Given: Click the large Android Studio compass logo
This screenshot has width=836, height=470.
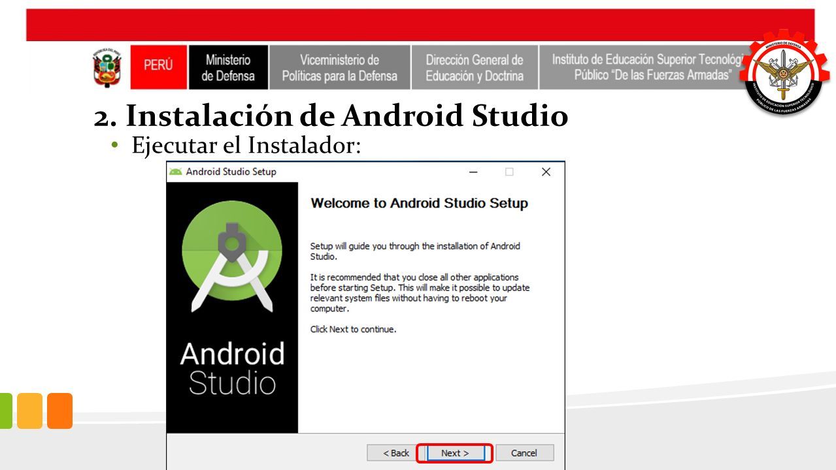Looking at the screenshot, I should pyautogui.click(x=232, y=256).
